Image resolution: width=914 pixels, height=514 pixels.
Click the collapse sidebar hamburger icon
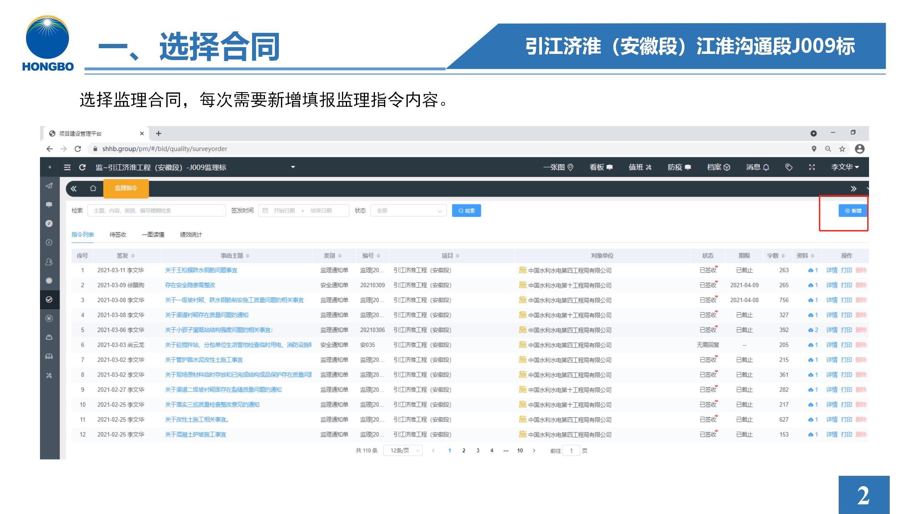click(x=67, y=167)
